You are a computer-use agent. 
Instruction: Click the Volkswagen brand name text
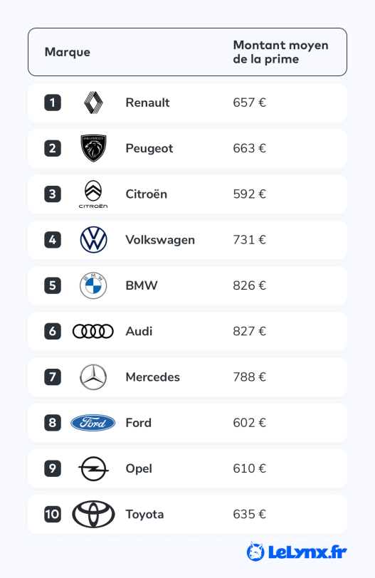tap(160, 240)
